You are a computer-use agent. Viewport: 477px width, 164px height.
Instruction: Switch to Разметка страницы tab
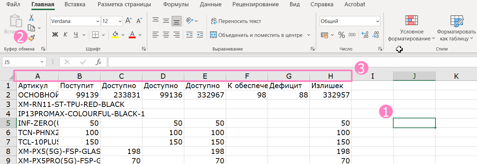point(124,5)
